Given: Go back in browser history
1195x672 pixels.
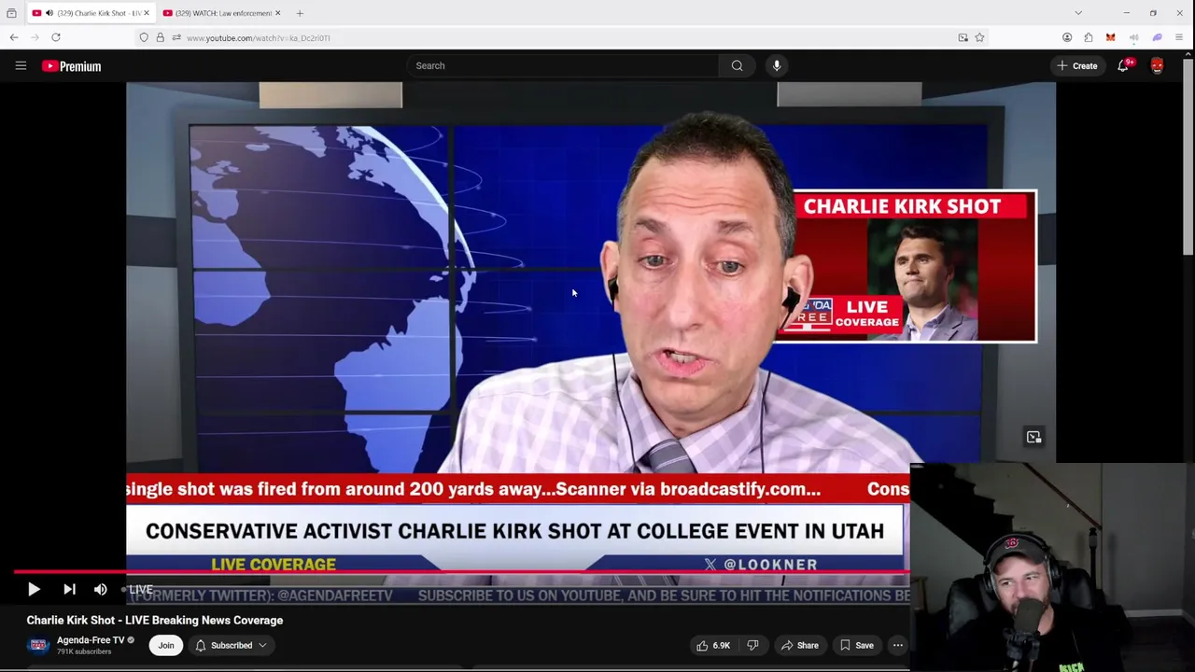Looking at the screenshot, I should pyautogui.click(x=14, y=37).
